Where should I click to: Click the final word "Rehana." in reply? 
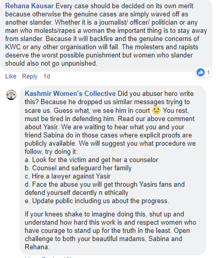37,247
